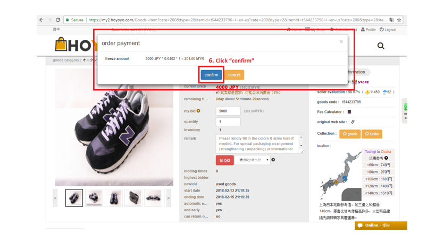Add Seller to collection
The width and height of the screenshot is (444, 243).
tap(372, 134)
